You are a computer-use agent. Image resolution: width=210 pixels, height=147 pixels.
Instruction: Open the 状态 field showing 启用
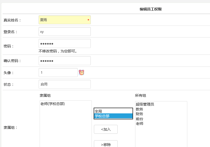(64, 84)
